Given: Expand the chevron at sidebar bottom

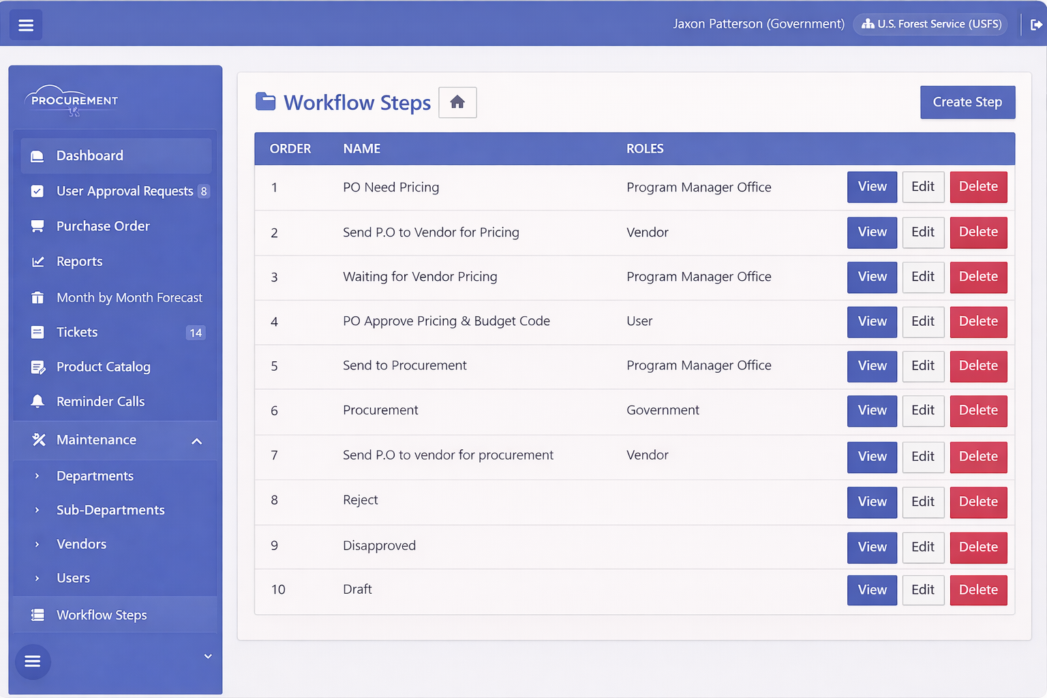Looking at the screenshot, I should tap(208, 656).
